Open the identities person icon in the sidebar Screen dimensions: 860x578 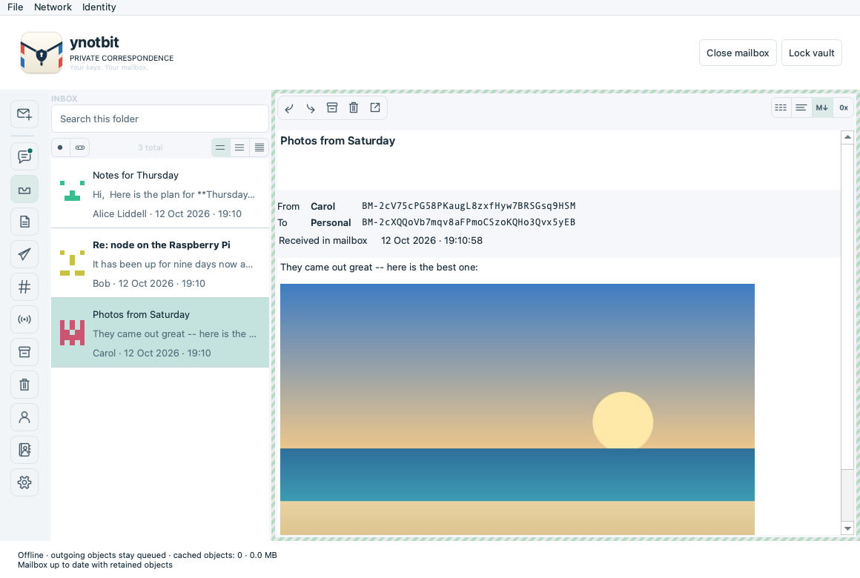[x=24, y=417]
